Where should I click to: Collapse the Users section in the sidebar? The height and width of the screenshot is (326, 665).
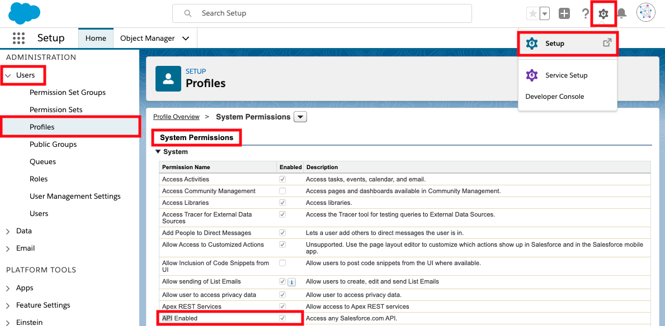[x=9, y=75]
